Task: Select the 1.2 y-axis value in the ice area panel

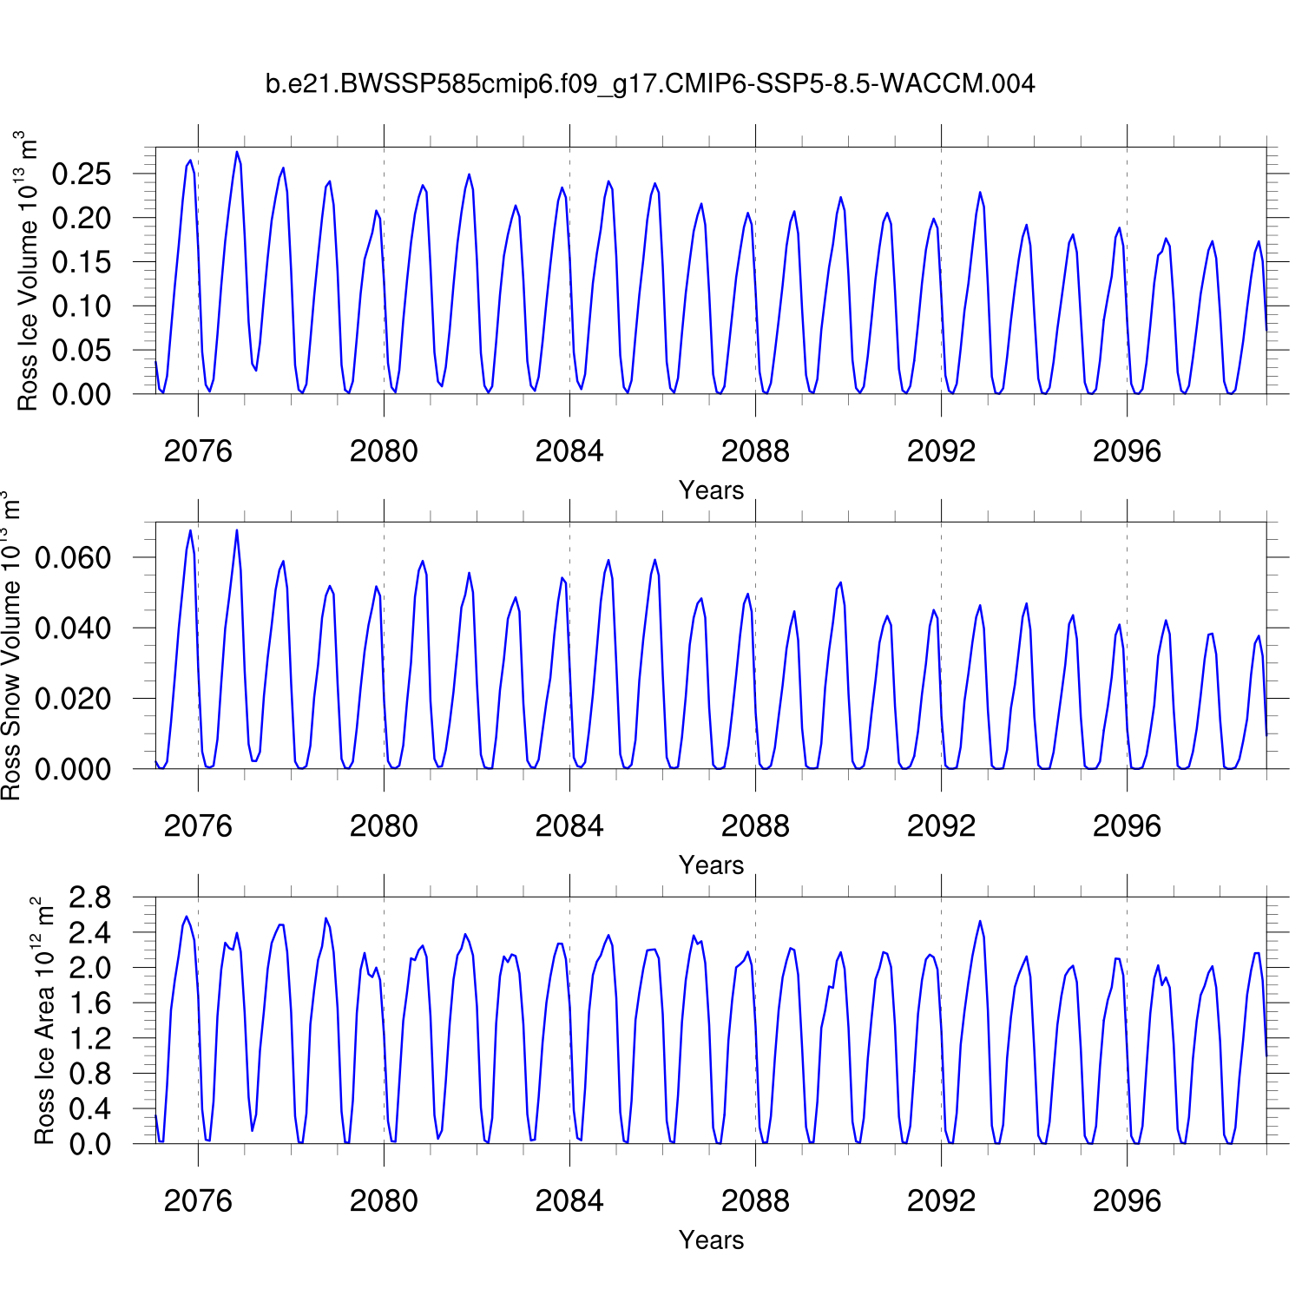Action: point(90,1038)
